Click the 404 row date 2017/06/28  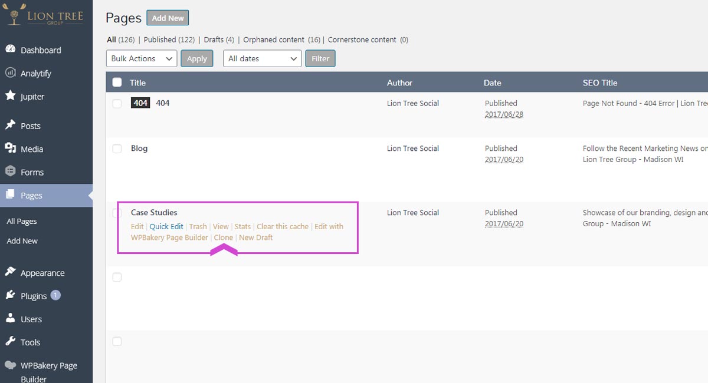tap(504, 114)
